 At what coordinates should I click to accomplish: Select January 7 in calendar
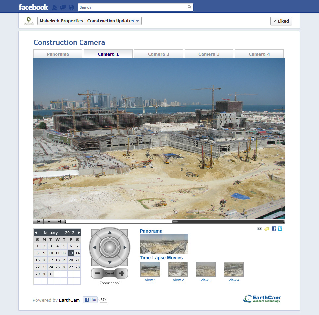77,246
